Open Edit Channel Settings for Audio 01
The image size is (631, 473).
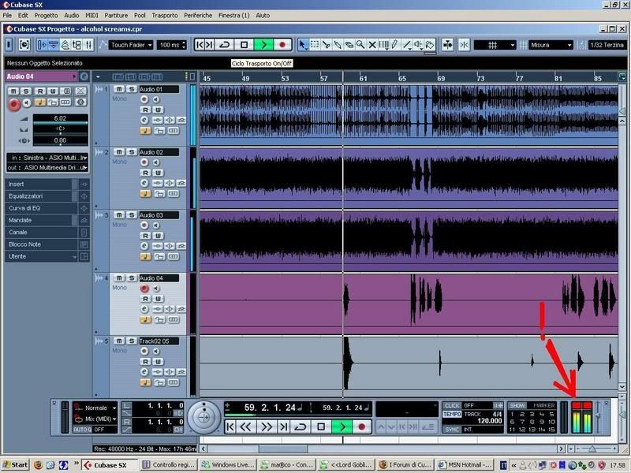(144, 120)
